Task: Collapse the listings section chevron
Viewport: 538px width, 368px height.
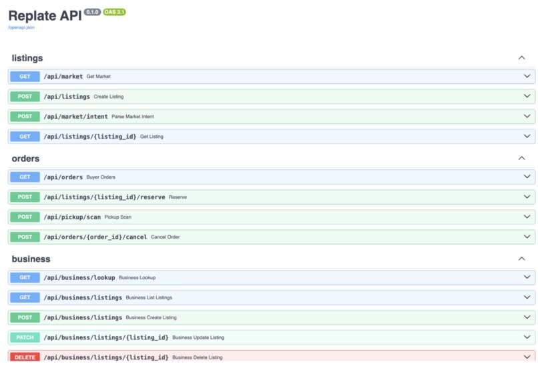Action: [521, 57]
